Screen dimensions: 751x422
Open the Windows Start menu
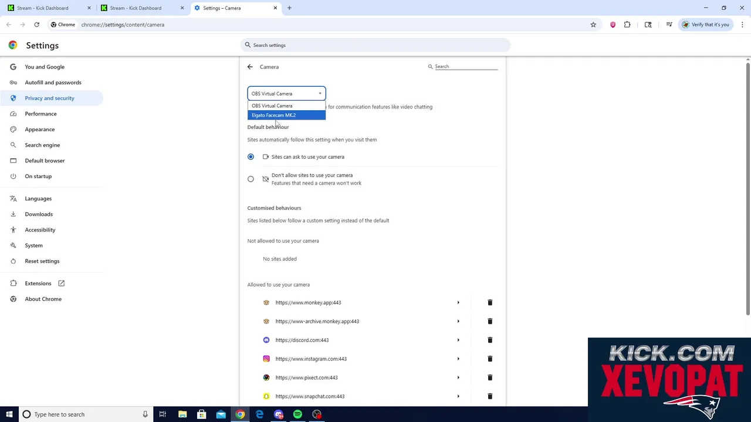tap(9, 414)
